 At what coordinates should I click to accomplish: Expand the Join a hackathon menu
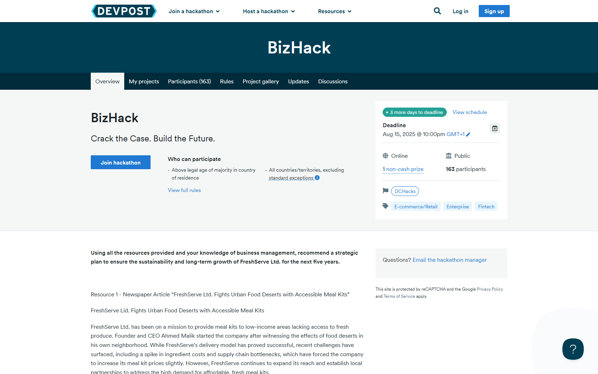point(194,11)
